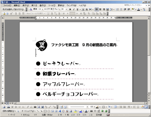Apply center alignment to paragraph
The width and height of the screenshot is (151, 117).
[100, 9]
